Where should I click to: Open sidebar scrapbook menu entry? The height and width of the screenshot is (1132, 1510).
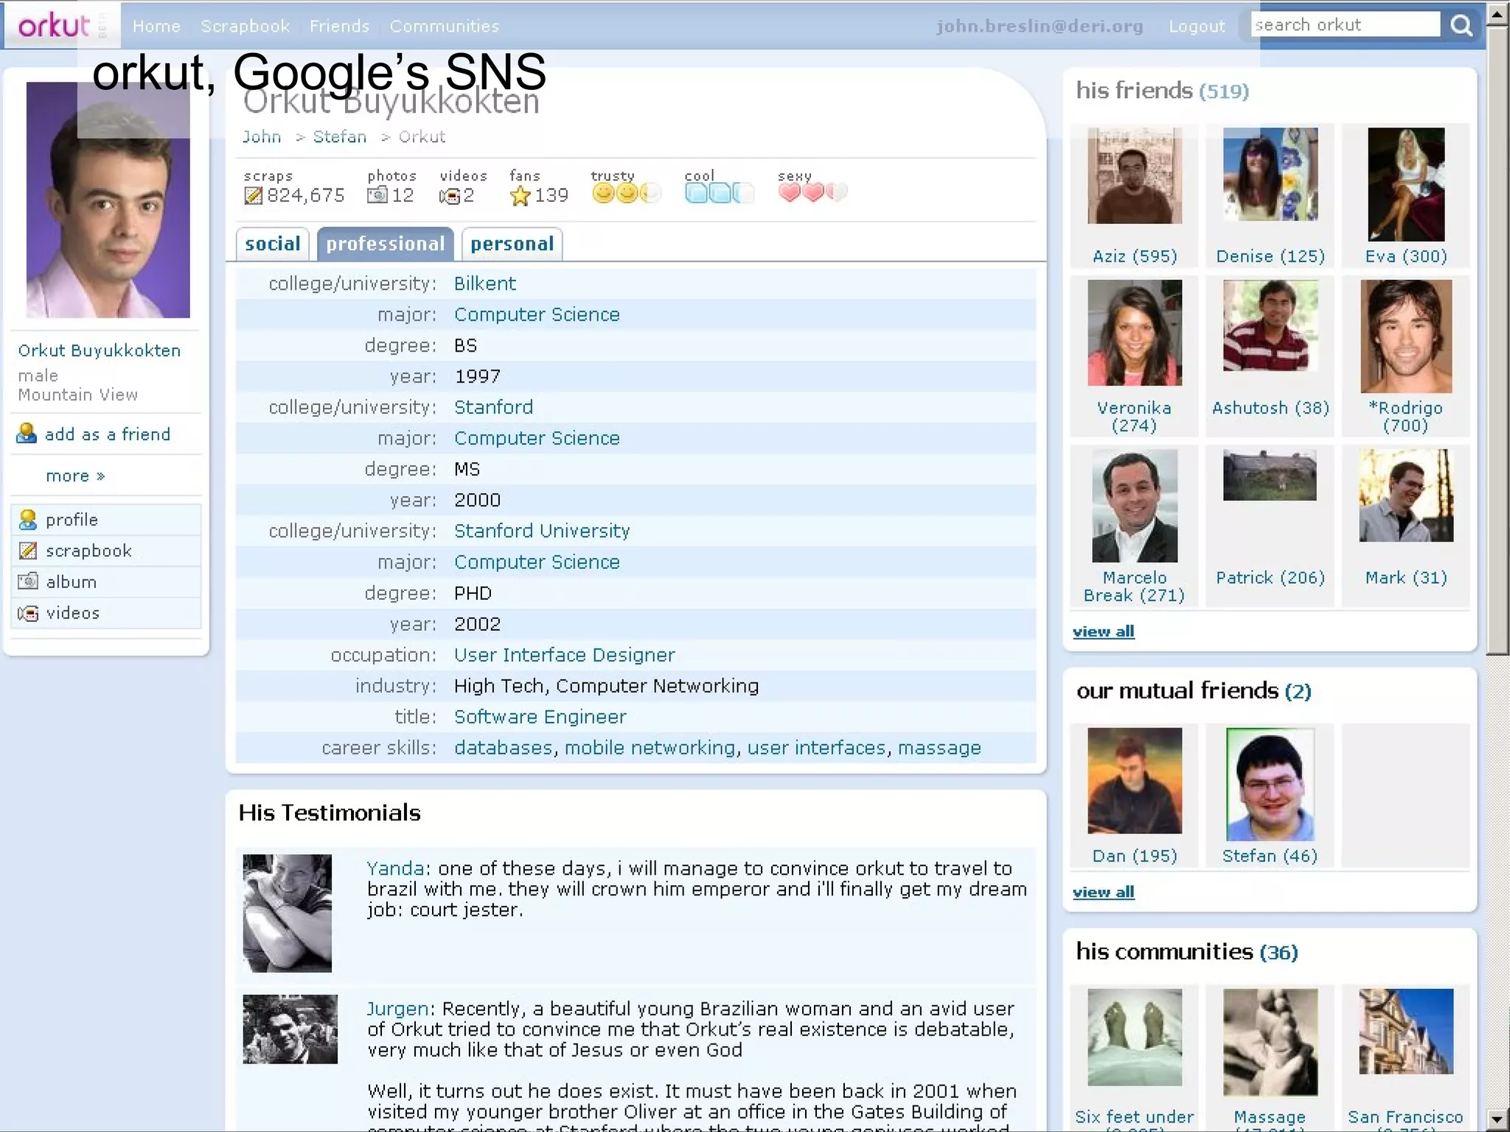[106, 551]
